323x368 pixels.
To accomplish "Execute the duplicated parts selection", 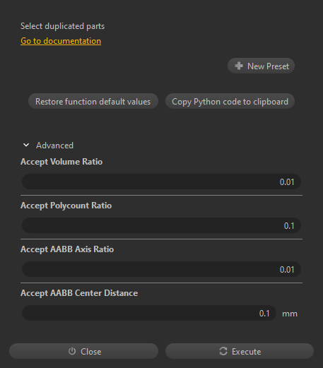I will (240, 351).
